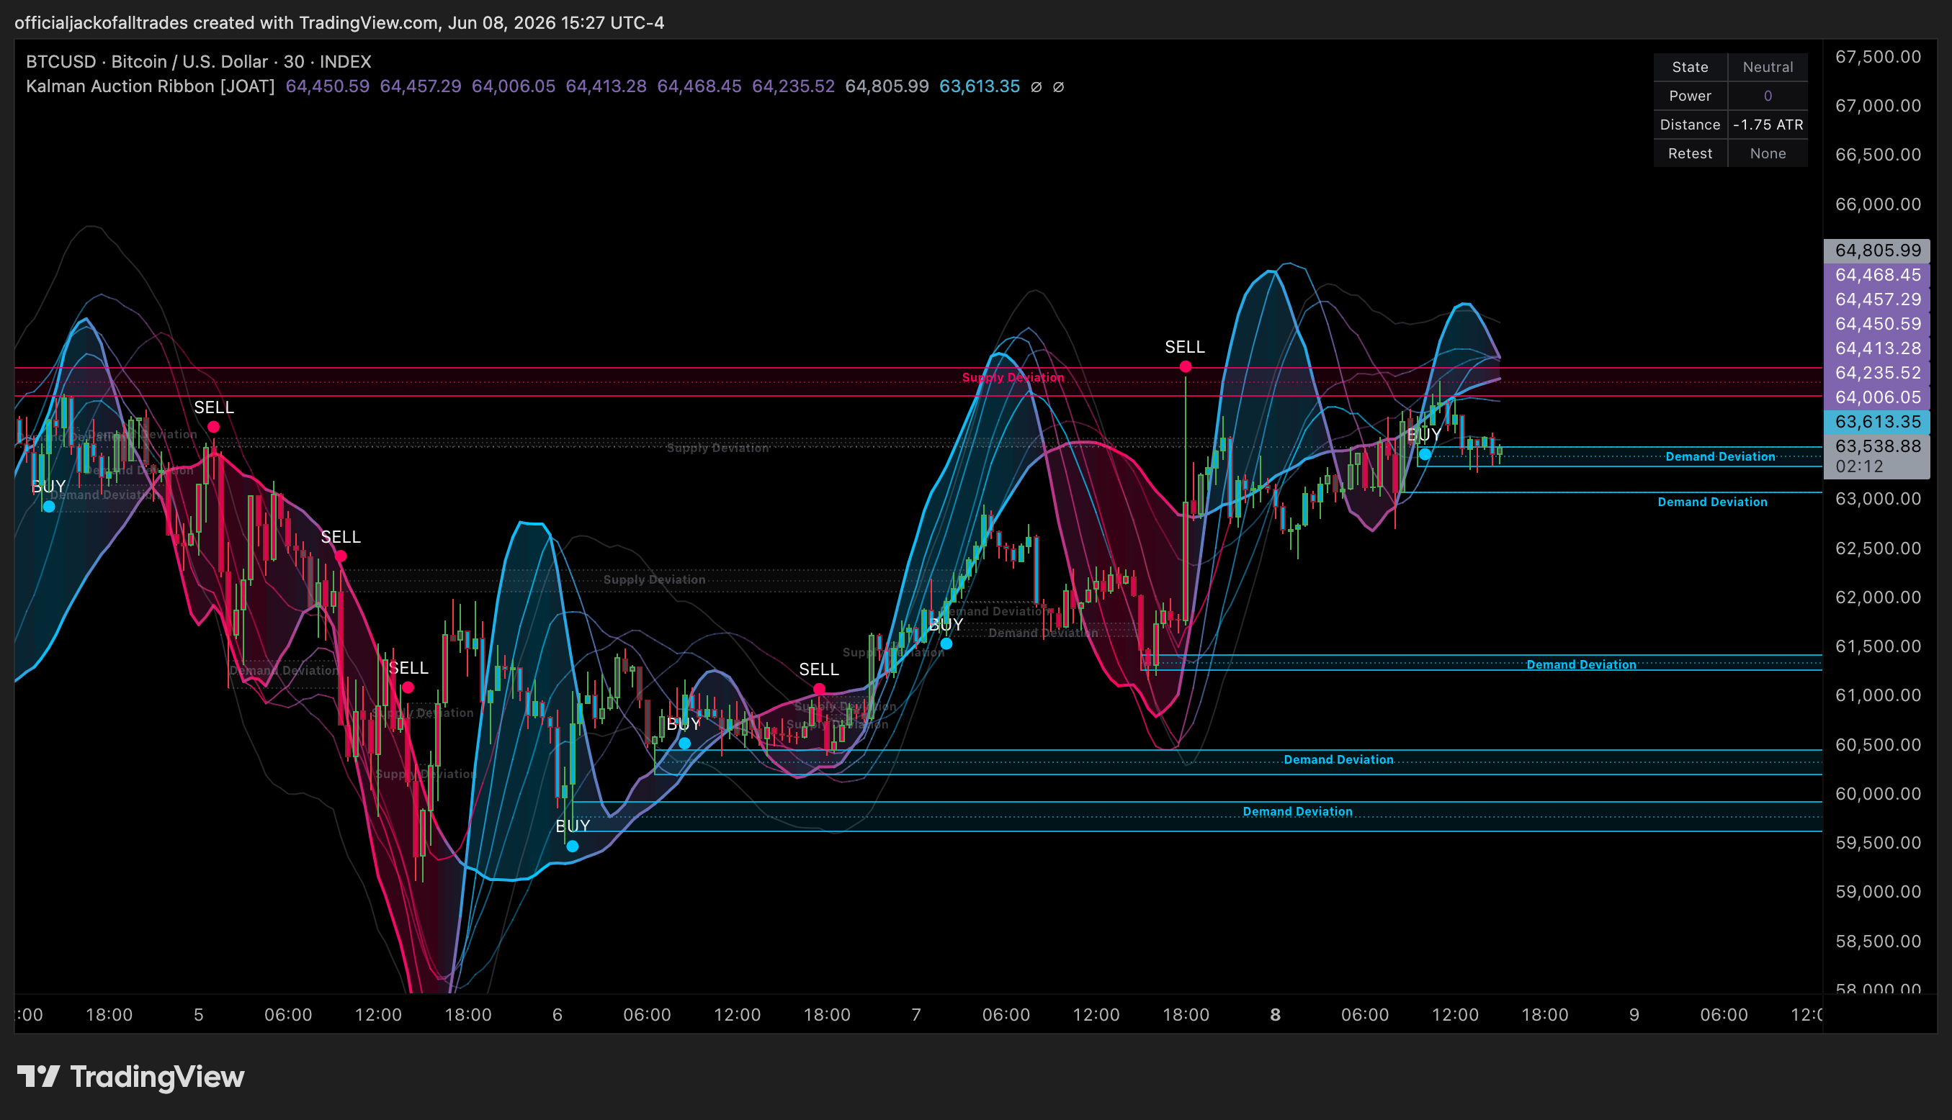Click the TradingView logo at the bottom

[x=131, y=1077]
